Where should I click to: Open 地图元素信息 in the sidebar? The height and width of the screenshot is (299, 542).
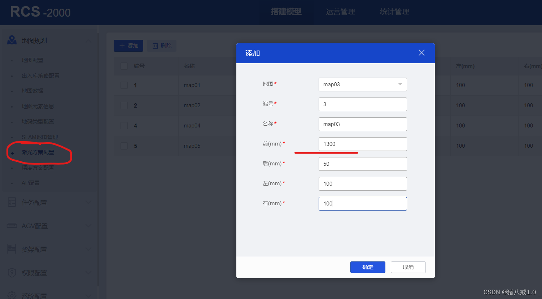coord(38,106)
